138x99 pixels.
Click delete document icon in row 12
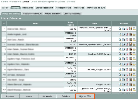pos(123,85)
